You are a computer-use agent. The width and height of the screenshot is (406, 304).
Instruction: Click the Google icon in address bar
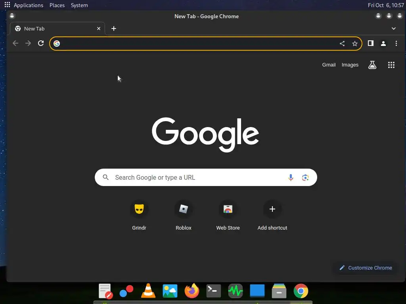[57, 44]
